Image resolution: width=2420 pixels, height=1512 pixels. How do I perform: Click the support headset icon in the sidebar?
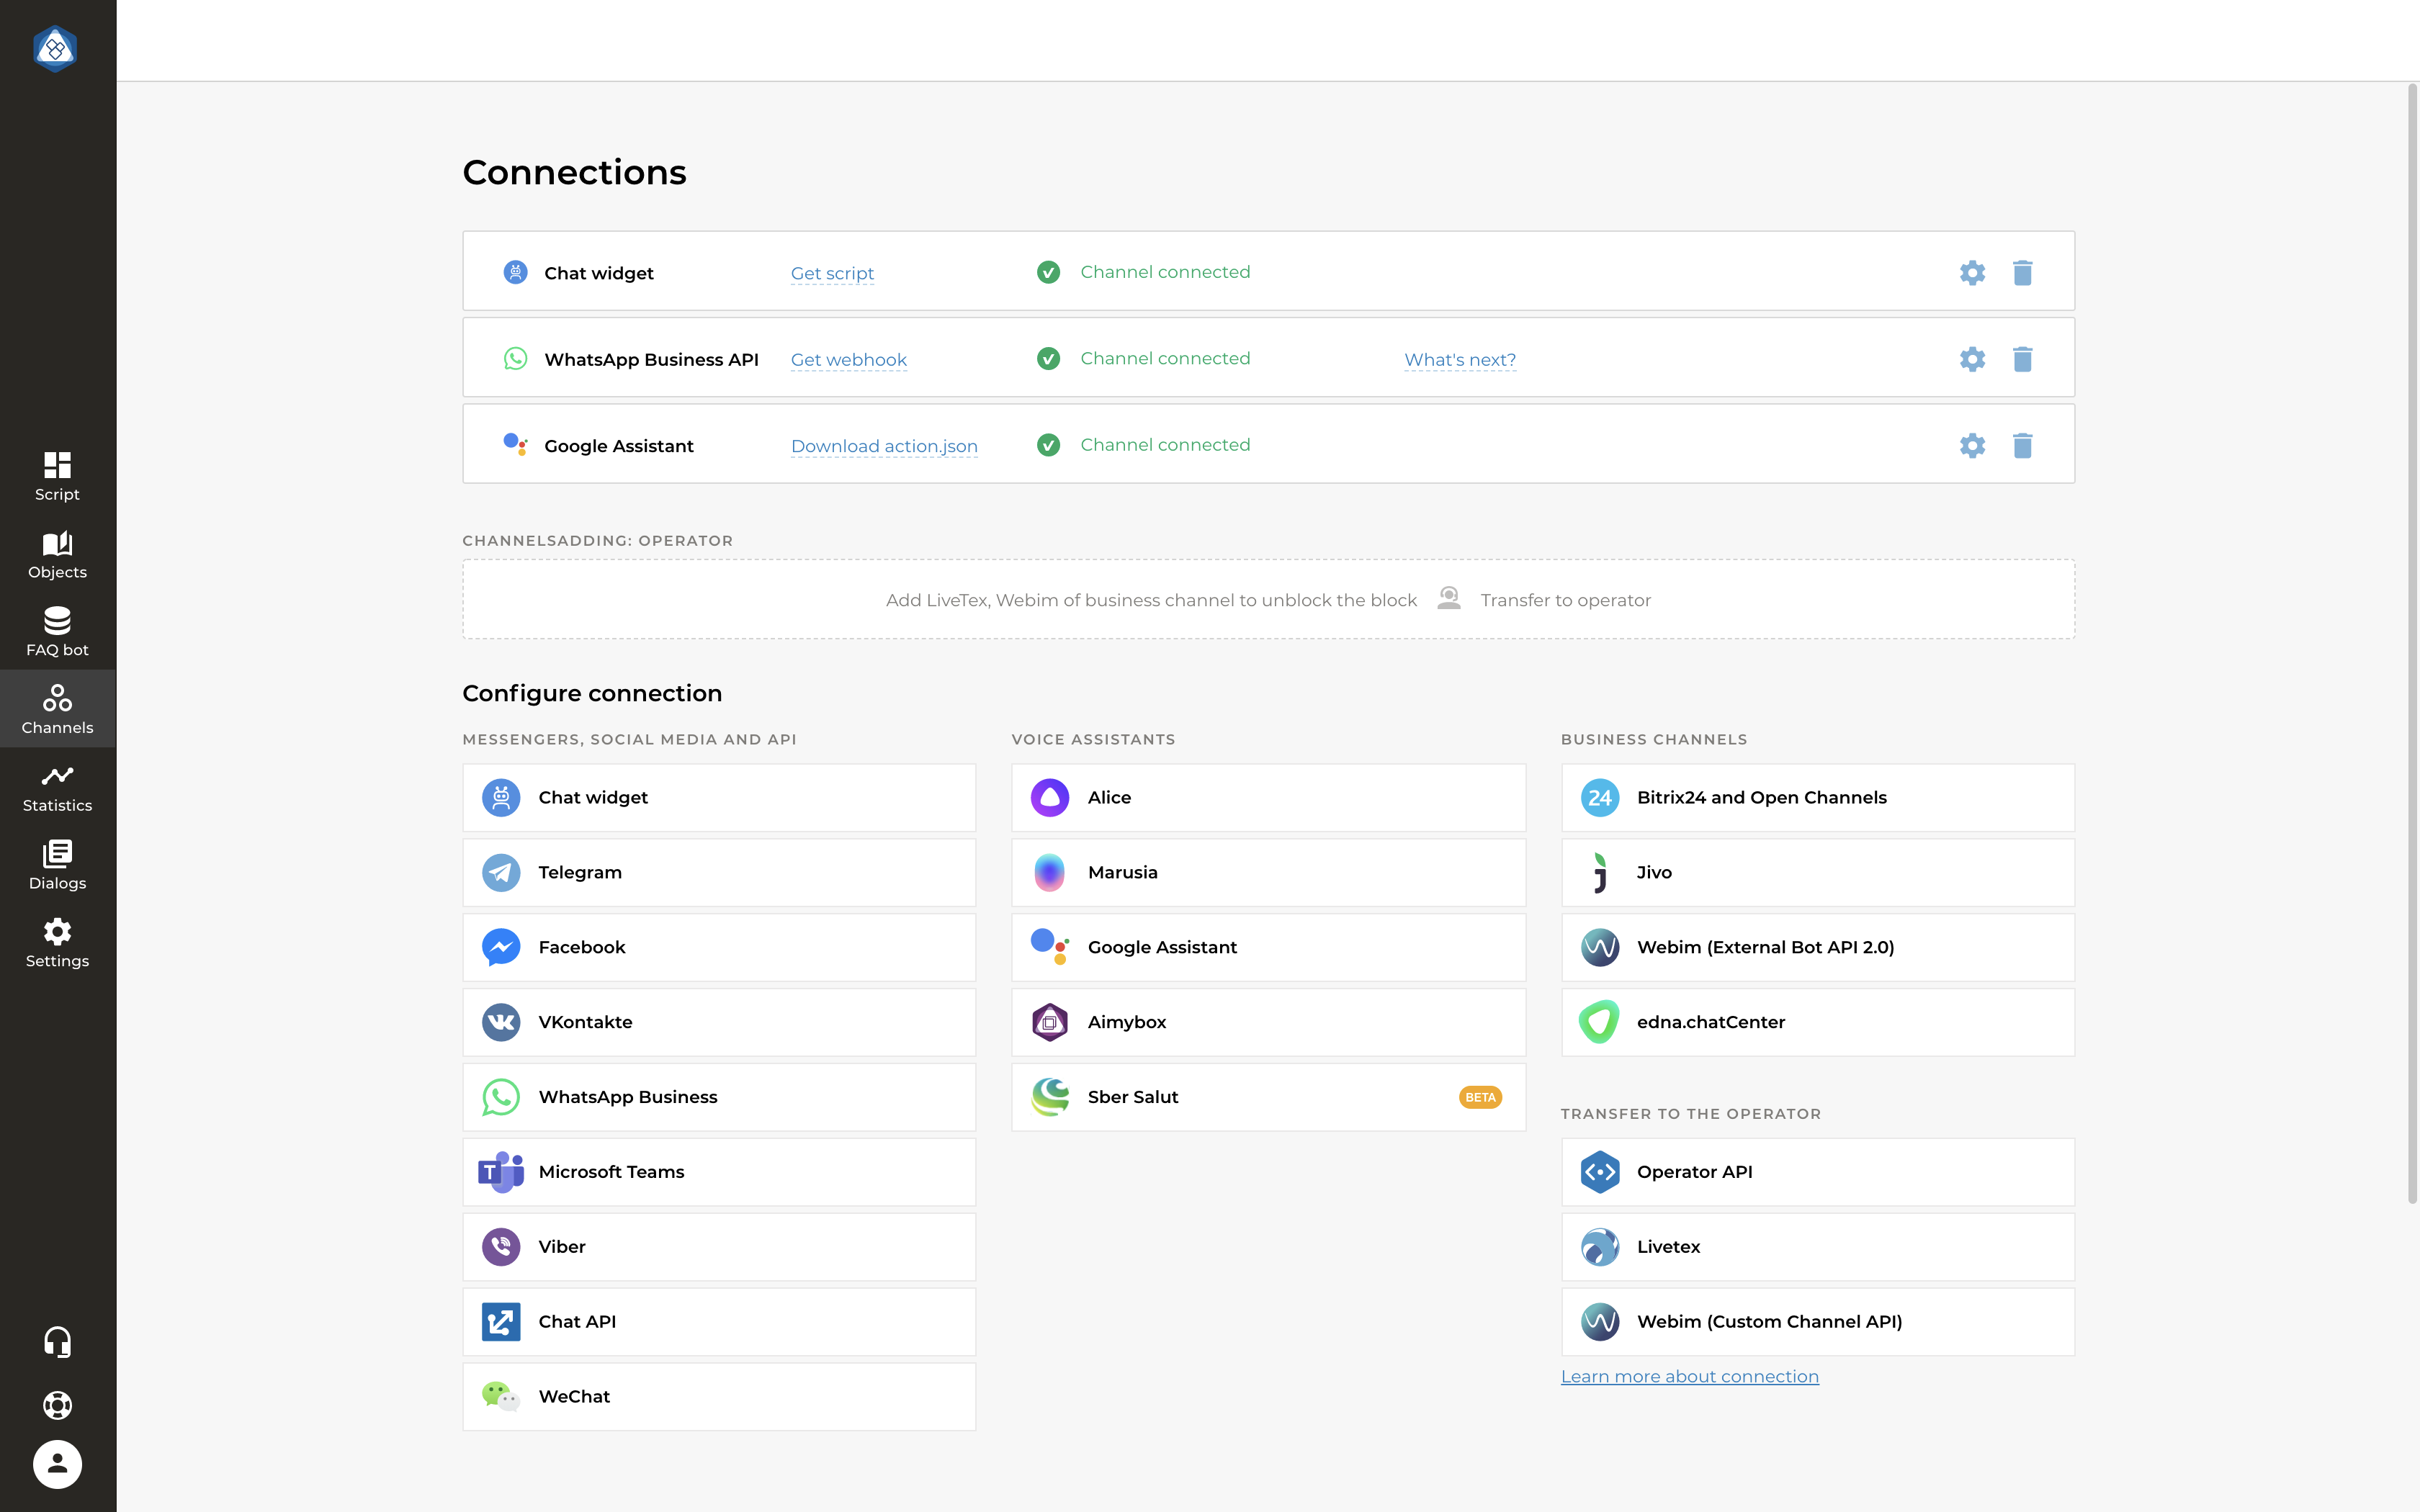(57, 1342)
